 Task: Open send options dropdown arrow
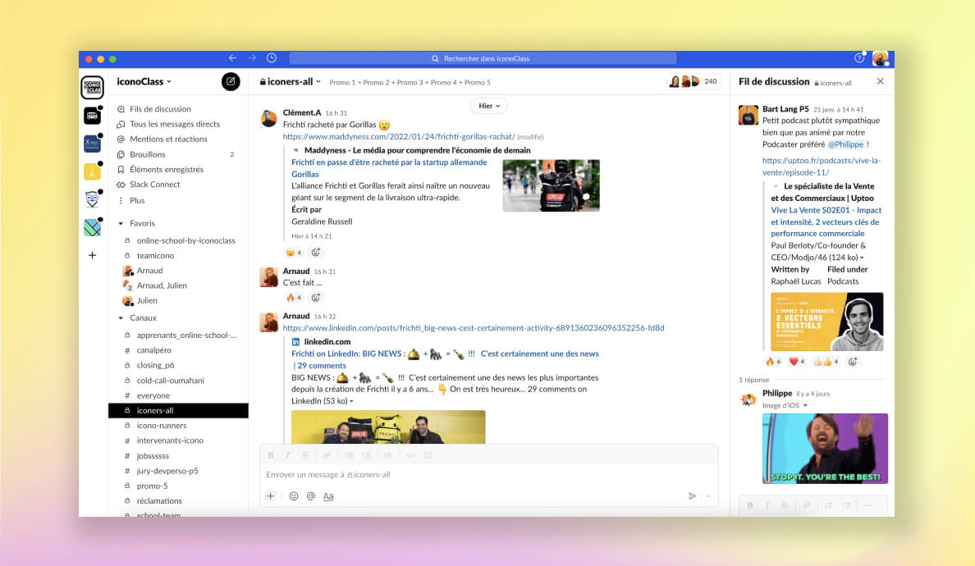(x=708, y=495)
